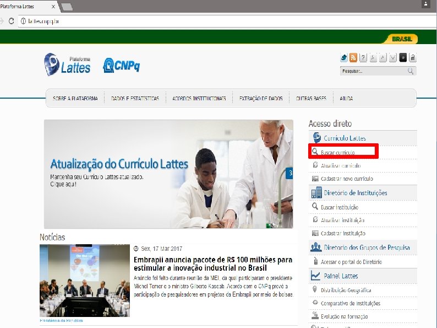This screenshot has height=328, width=437.
Task: Click the Atualizar instituição link
Action: point(342,221)
